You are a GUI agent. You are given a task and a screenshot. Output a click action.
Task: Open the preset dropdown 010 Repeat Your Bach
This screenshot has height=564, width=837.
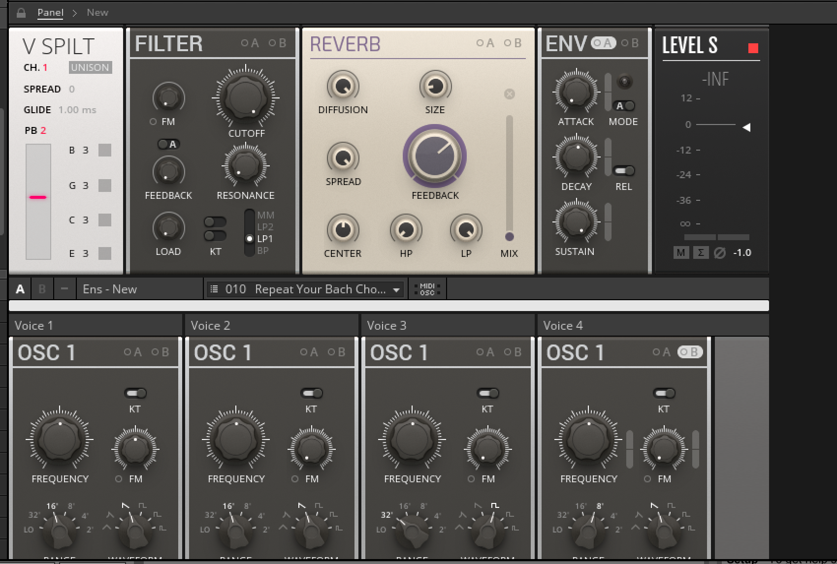pyautogui.click(x=305, y=289)
